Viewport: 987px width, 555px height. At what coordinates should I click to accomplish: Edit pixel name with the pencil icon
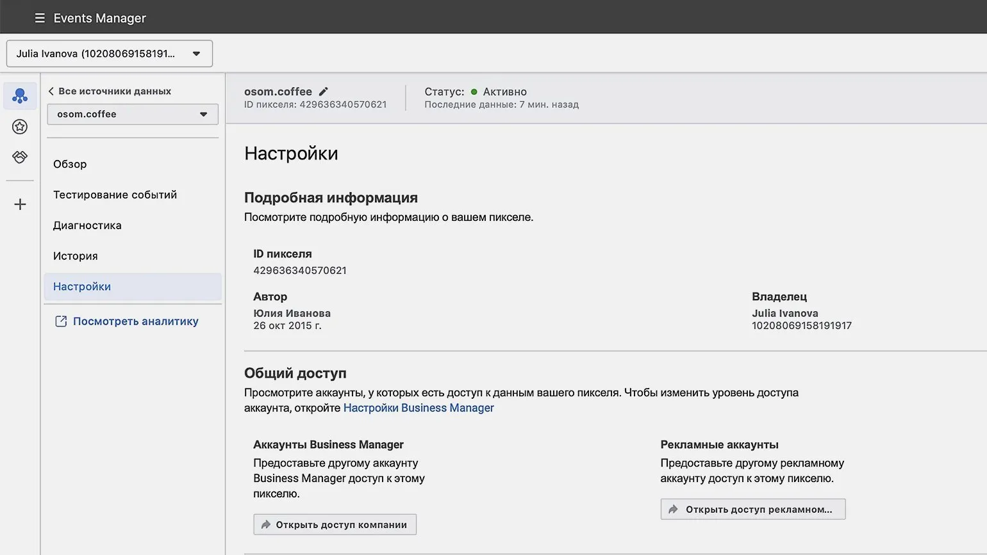[324, 92]
